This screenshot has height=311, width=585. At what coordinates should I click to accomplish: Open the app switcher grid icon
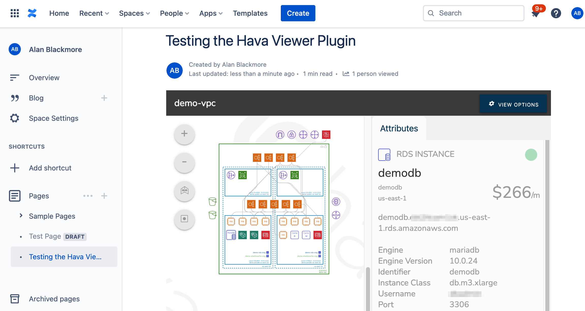coord(15,13)
